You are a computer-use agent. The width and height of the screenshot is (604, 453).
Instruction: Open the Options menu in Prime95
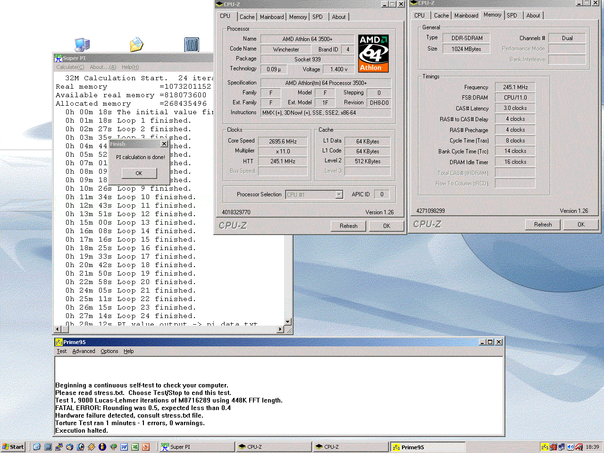[109, 351]
